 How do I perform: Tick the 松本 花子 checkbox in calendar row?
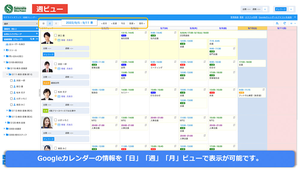[55, 92]
